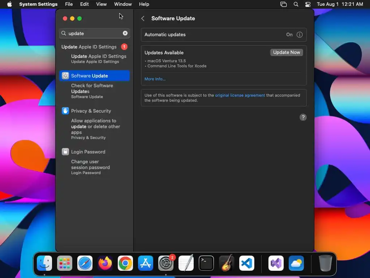This screenshot has height=278, width=370.
Task: Click the red 1 notification badge
Action: [x=124, y=47]
